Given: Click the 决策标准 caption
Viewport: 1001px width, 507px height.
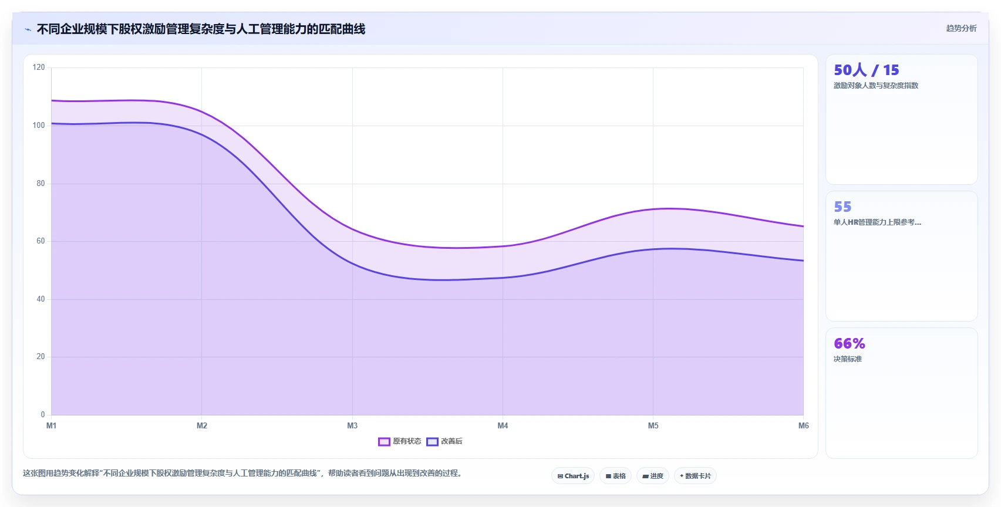Looking at the screenshot, I should tap(848, 359).
